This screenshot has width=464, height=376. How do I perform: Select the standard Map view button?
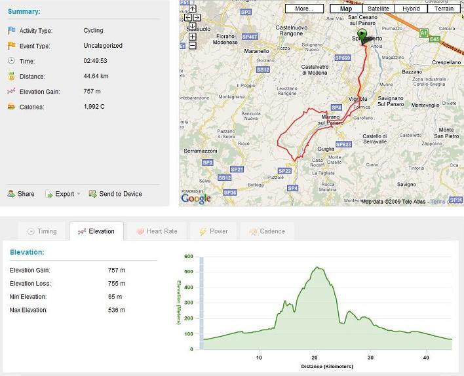(346, 9)
